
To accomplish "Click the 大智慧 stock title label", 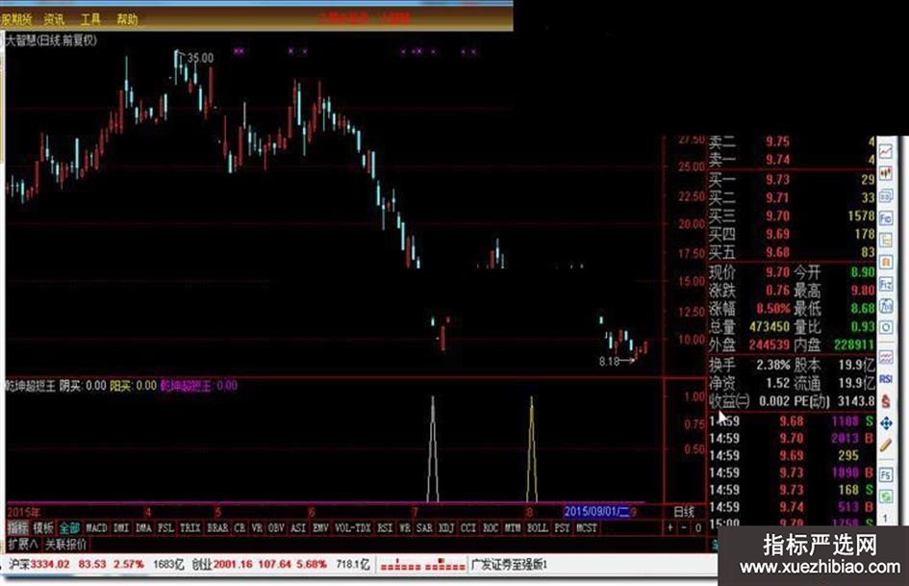I will (x=52, y=40).
